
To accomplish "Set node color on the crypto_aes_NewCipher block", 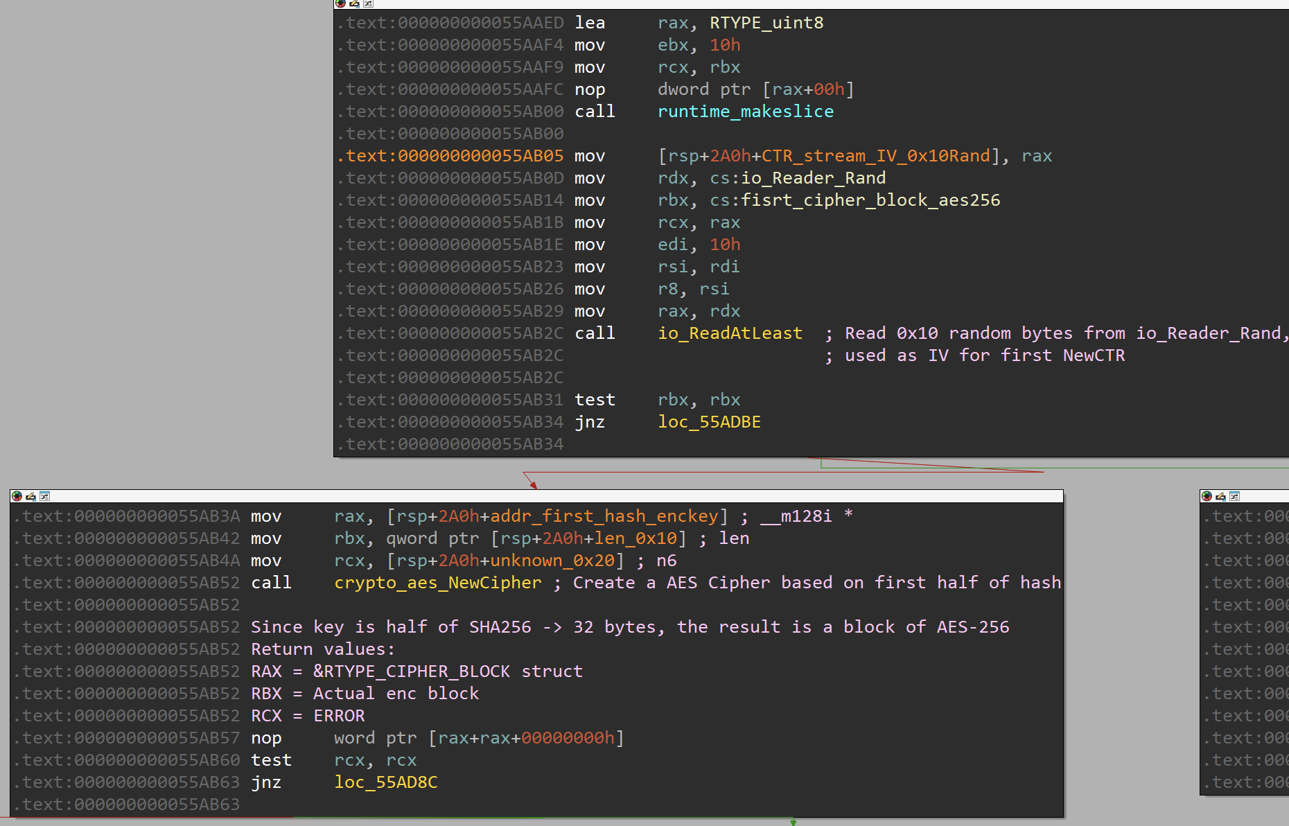I will [17, 496].
